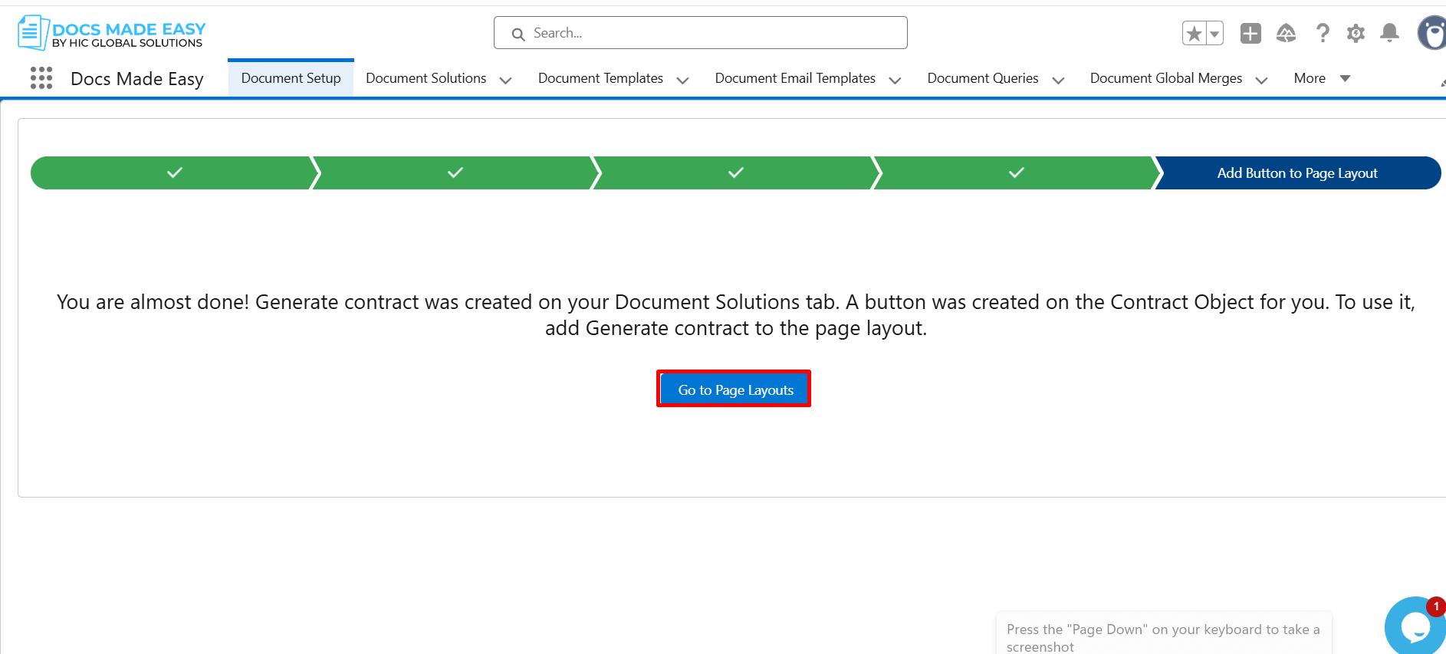Expand the favorites list dropdown arrow
This screenshot has height=654, width=1446.
point(1214,34)
